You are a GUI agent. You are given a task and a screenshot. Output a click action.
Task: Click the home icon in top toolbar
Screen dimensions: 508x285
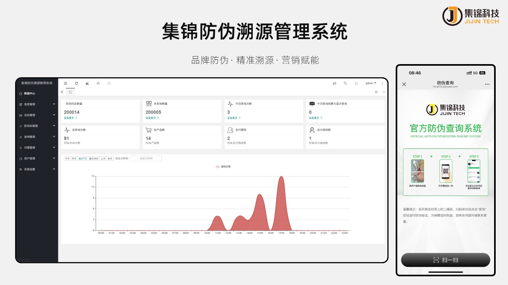tap(109, 84)
